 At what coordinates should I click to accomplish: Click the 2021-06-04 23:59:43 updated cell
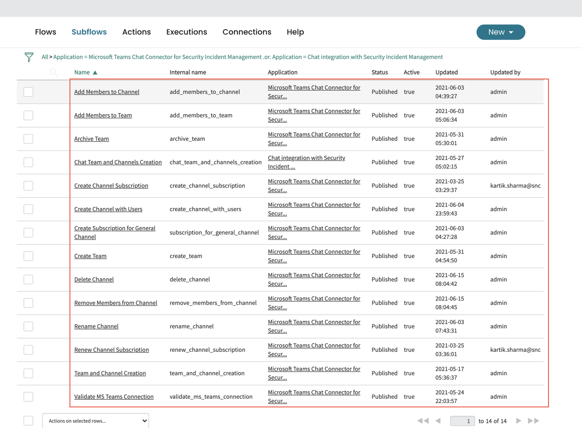tap(450, 209)
